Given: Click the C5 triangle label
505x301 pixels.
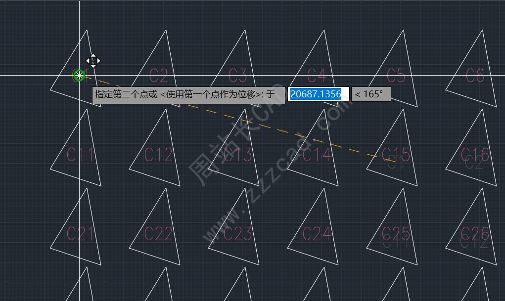Looking at the screenshot, I should click(396, 76).
